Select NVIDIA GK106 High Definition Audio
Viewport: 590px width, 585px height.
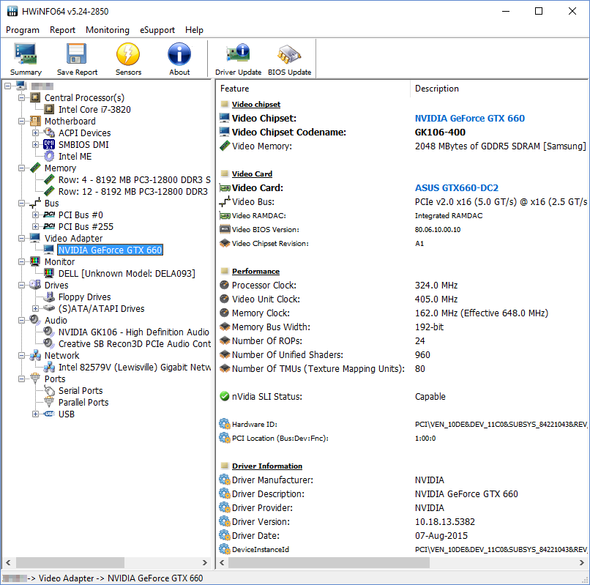coord(133,332)
